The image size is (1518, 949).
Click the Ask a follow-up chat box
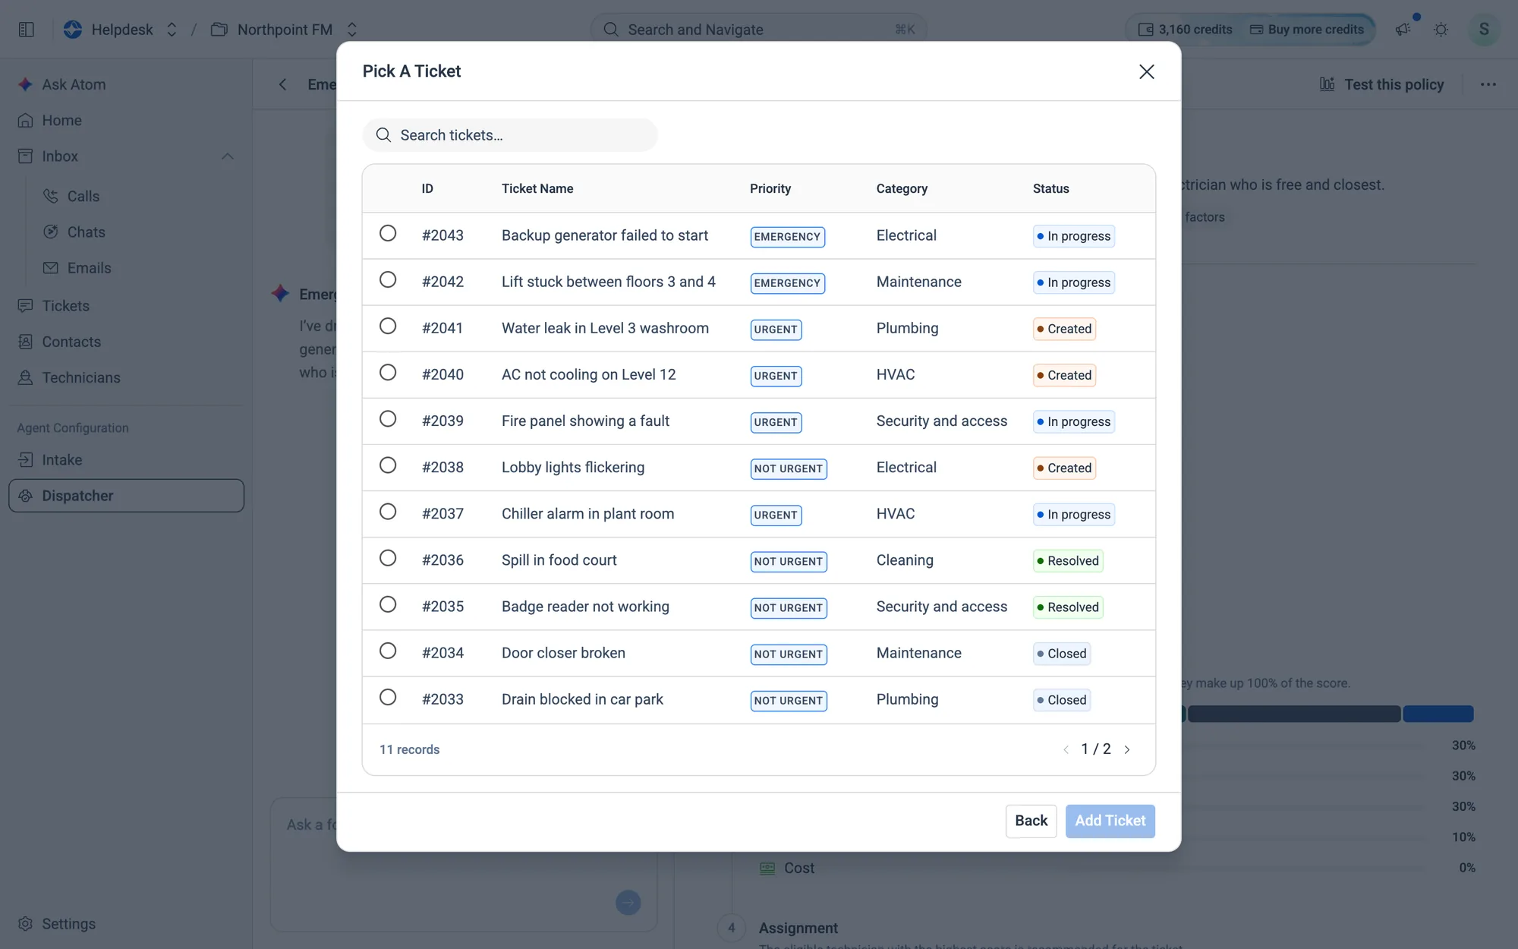click(463, 864)
